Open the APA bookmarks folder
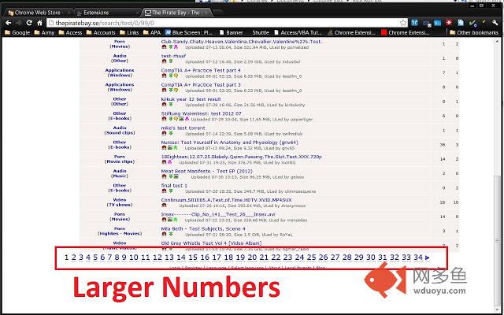The image size is (504, 315). pyautogui.click(x=152, y=32)
